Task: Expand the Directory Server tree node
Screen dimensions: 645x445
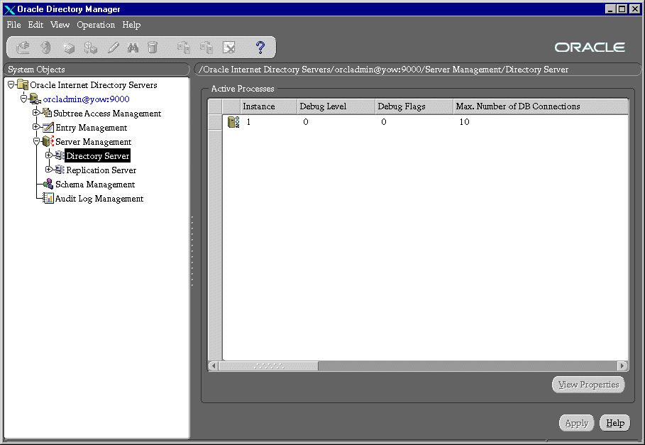Action: (x=48, y=155)
